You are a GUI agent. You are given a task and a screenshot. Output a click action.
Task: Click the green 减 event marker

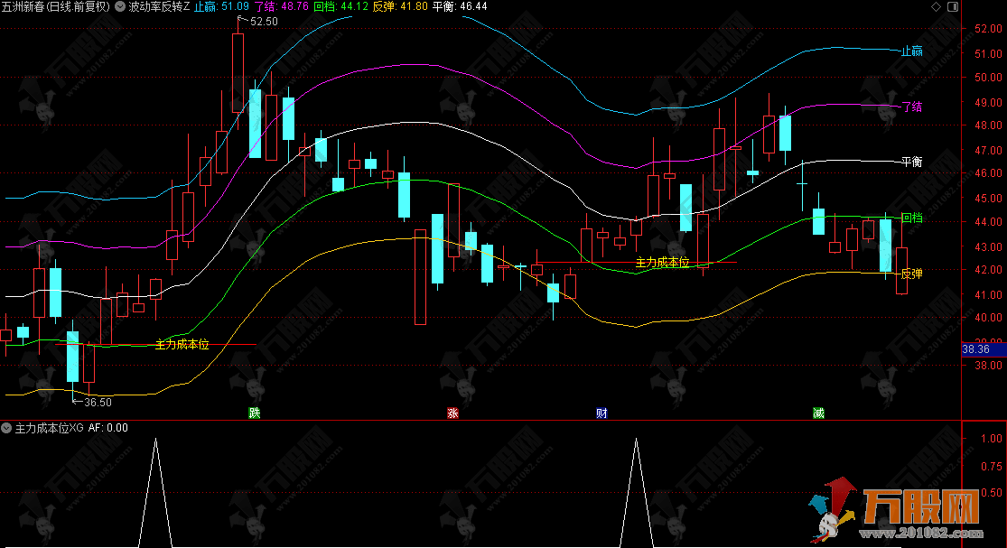point(818,413)
